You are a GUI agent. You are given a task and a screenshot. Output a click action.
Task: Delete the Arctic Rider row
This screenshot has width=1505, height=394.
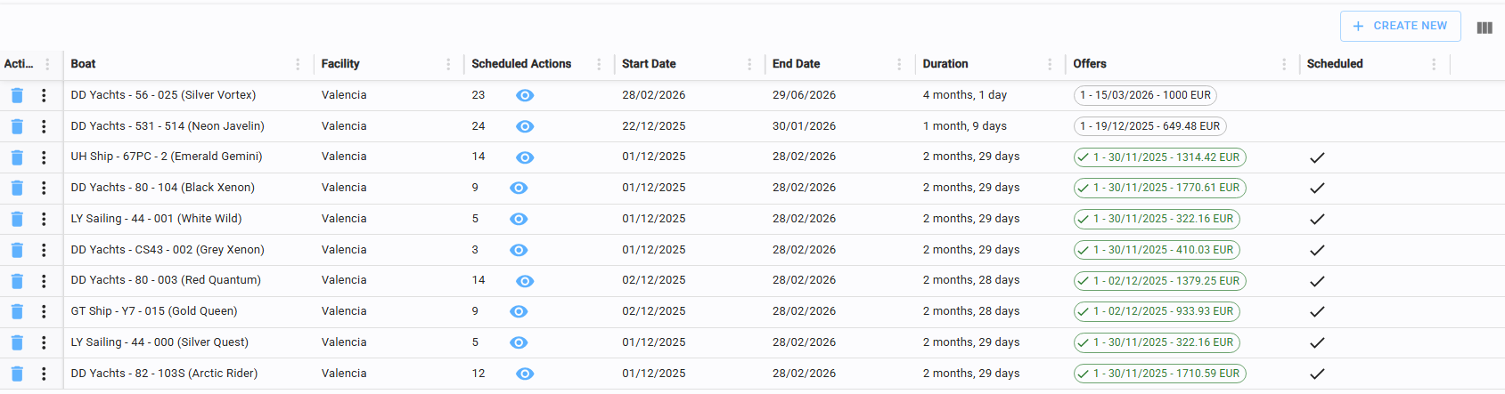tap(17, 374)
